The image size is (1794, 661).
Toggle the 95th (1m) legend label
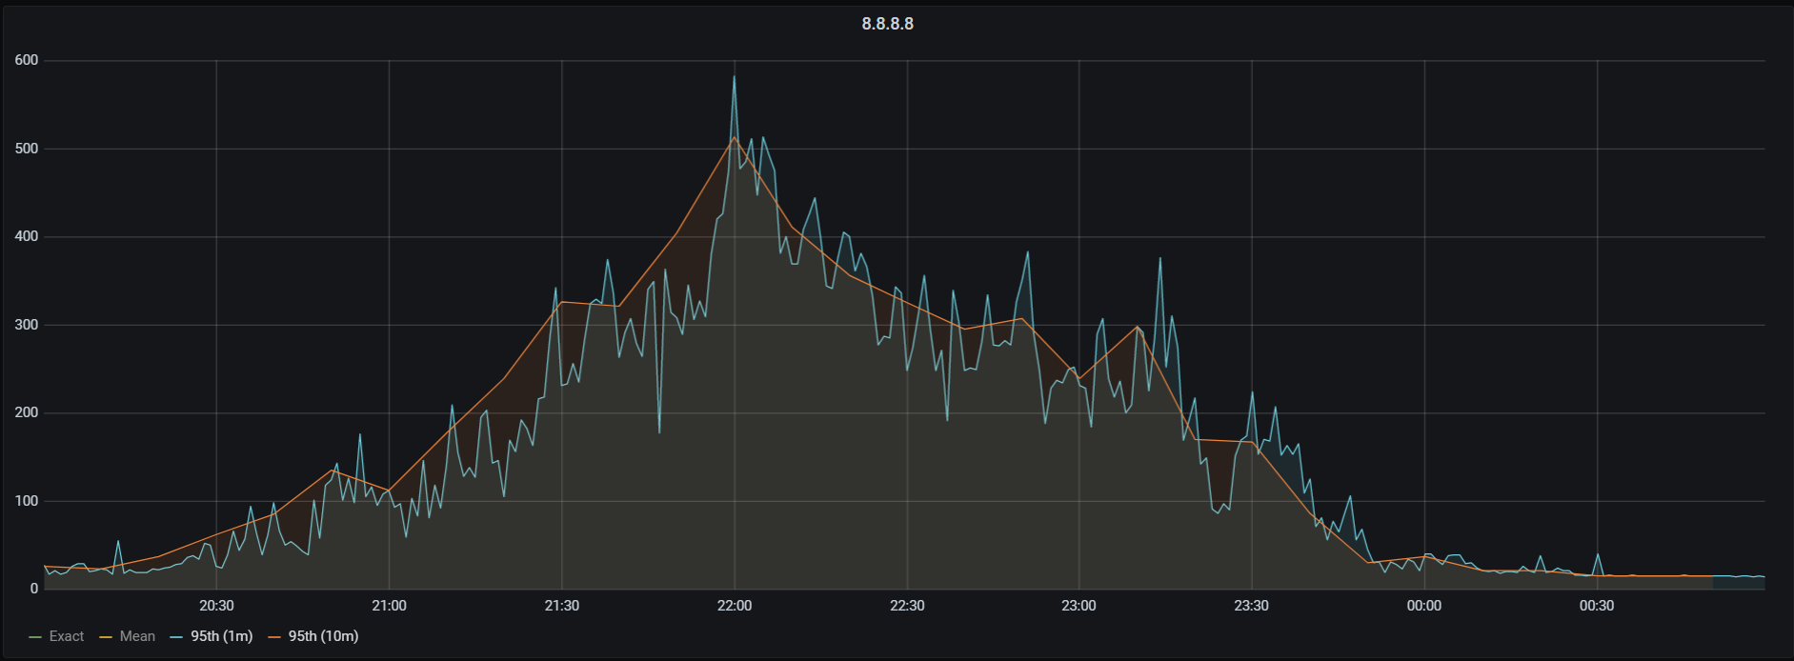[221, 636]
